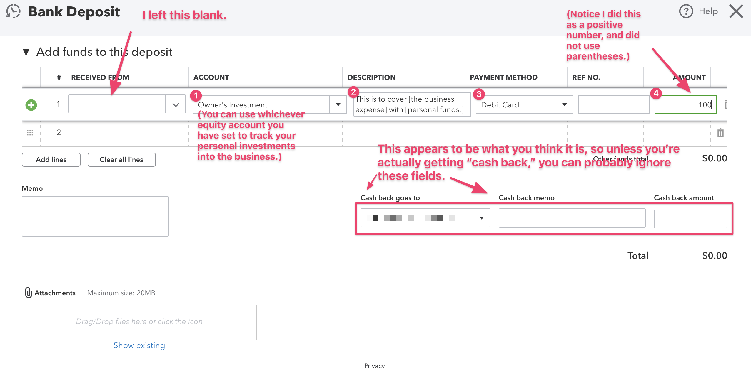Delete line 1 with trash icon
Viewport: 751px width, 368px height.
point(726,104)
